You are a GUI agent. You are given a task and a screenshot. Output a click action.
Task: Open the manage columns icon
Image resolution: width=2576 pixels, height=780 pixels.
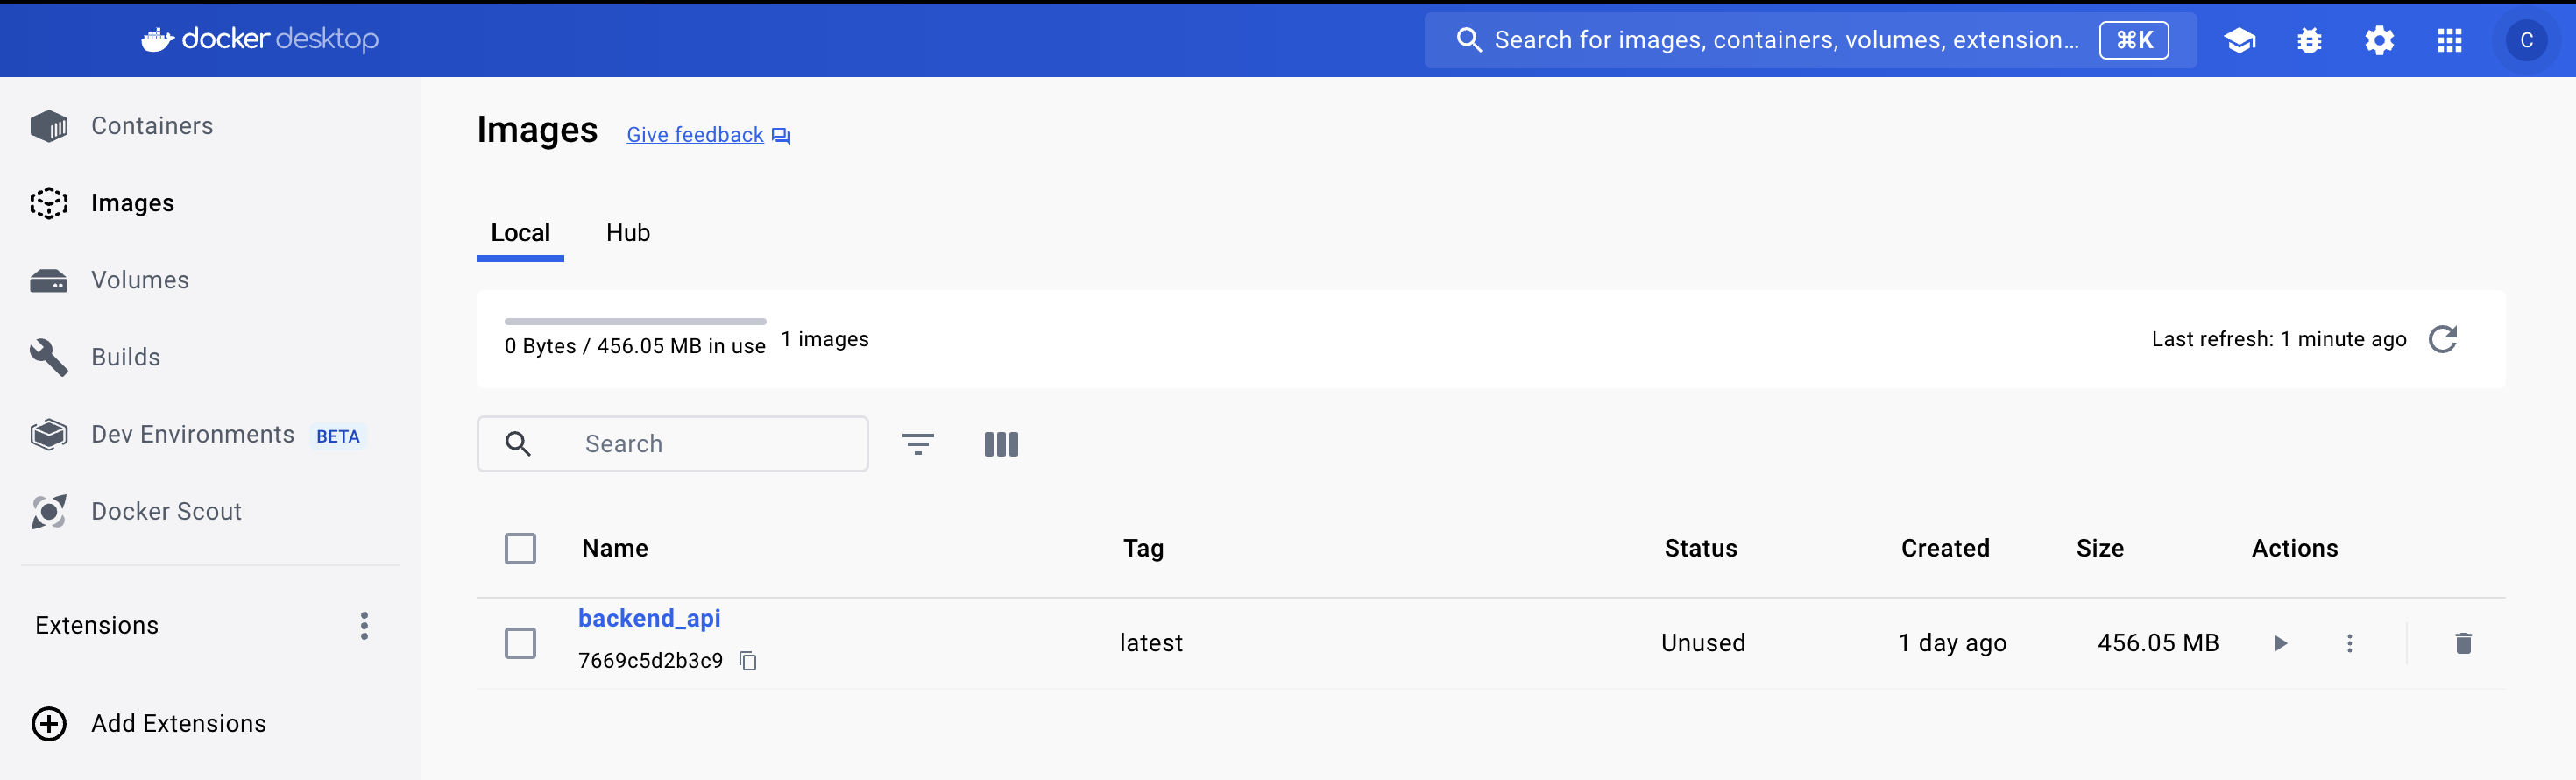(x=1001, y=444)
